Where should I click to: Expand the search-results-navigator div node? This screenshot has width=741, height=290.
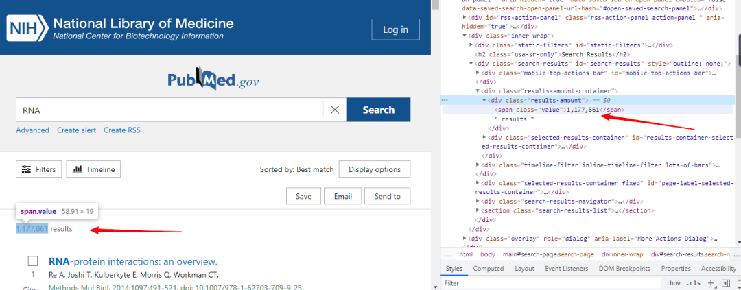pos(478,201)
